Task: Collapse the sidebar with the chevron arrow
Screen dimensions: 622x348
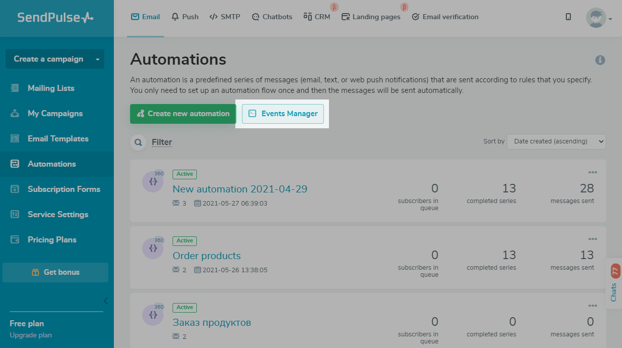Action: coord(105,301)
